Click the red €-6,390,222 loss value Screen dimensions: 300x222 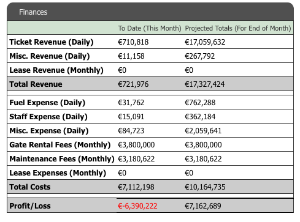click(x=137, y=206)
